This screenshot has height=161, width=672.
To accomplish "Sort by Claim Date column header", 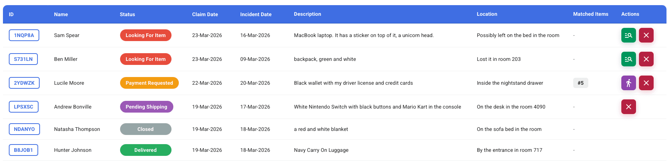I will [x=205, y=14].
